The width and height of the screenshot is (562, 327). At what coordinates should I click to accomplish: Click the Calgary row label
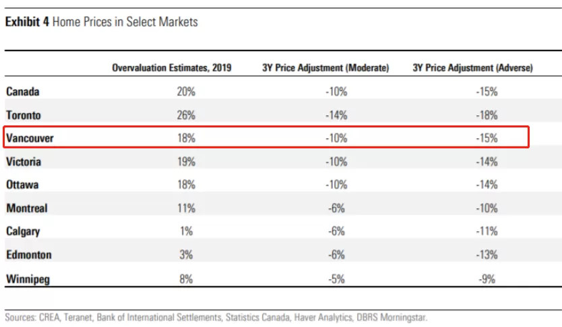click(x=23, y=232)
